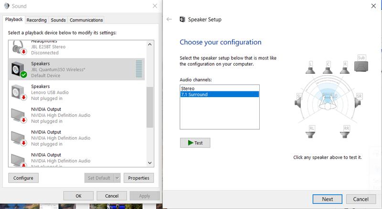The image size is (382, 209).
Task: Click the Speaker Setup title icon
Action: [x=182, y=19]
